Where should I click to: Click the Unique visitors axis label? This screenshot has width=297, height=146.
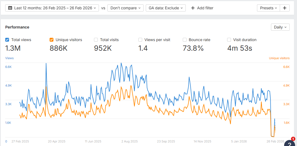point(279,58)
